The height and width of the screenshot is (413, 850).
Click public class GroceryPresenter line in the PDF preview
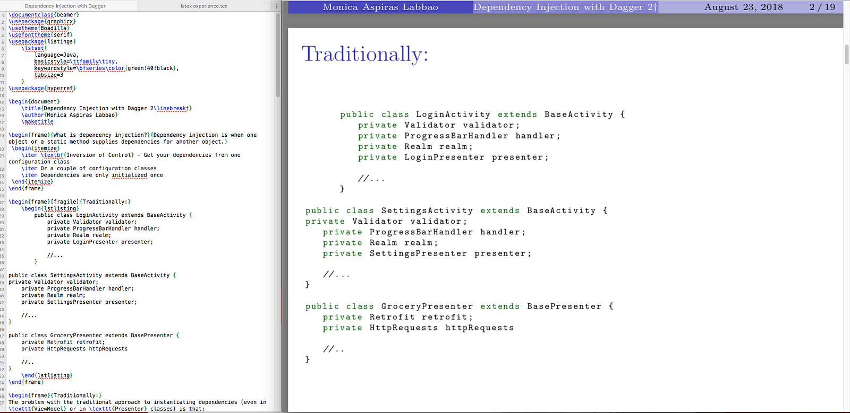[460, 306]
